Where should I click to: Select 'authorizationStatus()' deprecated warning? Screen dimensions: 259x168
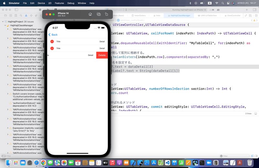tap(27, 104)
